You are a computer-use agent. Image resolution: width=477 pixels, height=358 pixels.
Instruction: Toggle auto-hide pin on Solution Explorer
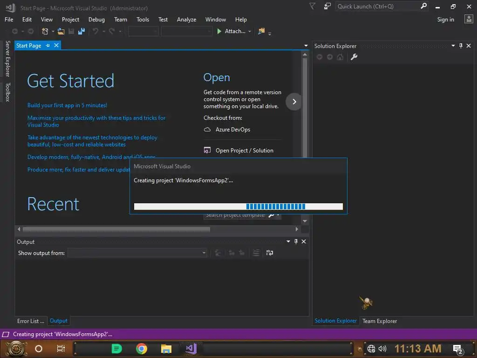click(x=461, y=46)
